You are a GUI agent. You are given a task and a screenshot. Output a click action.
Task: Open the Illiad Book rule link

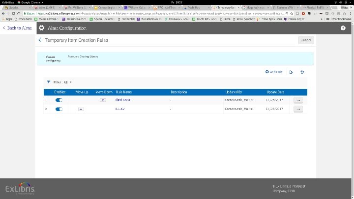coord(123,100)
